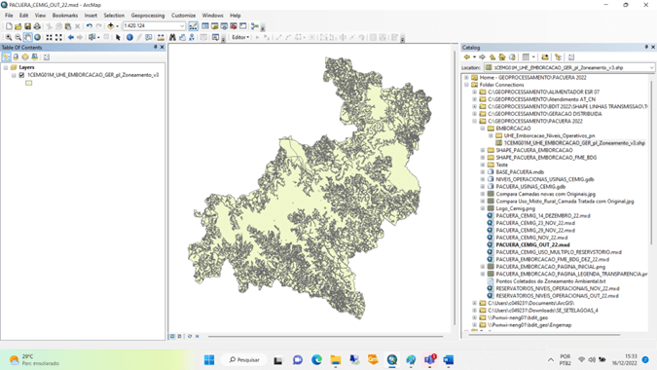
Task: Expand the SHAPE_PACUERA_EMBORCACAO folder
Action: click(x=482, y=150)
